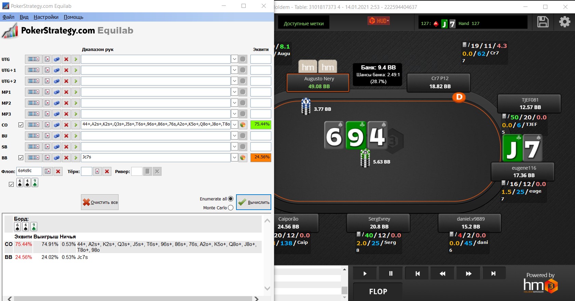Click FLOP street button
Screen dimensions: 575x301
point(378,291)
